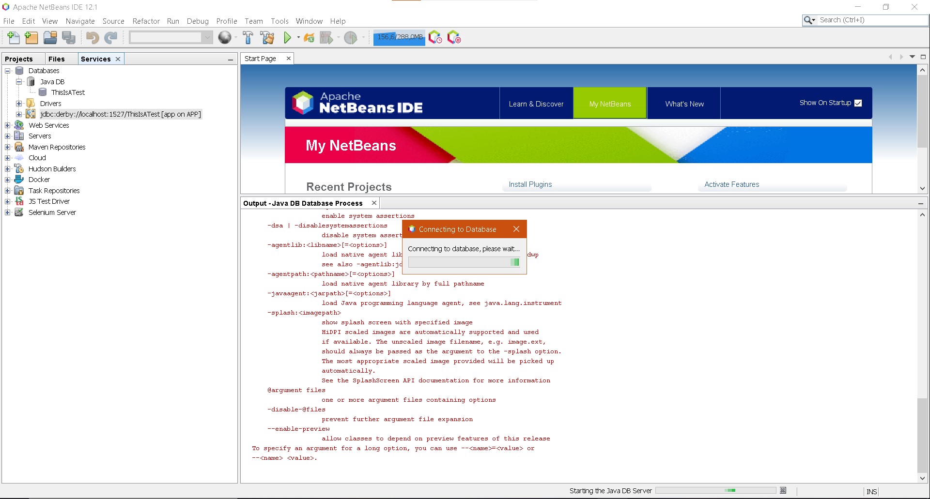Click the Web Services node icon
Image resolution: width=930 pixels, height=499 pixels.
tap(19, 125)
